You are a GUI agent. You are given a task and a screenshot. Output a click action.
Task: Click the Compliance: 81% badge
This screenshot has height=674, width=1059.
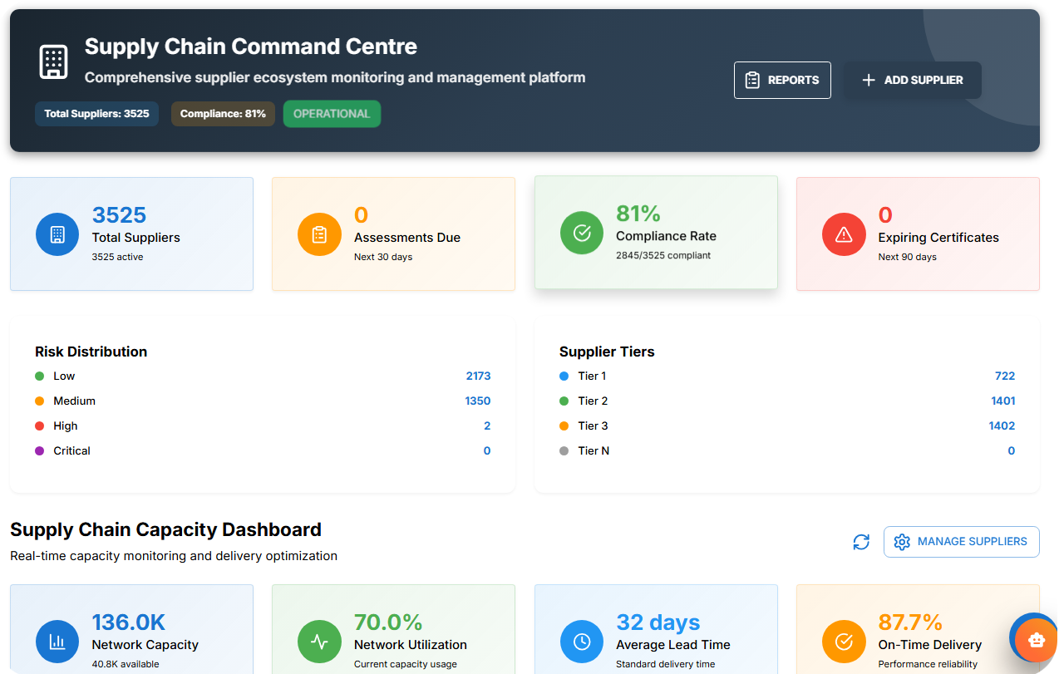[223, 114]
